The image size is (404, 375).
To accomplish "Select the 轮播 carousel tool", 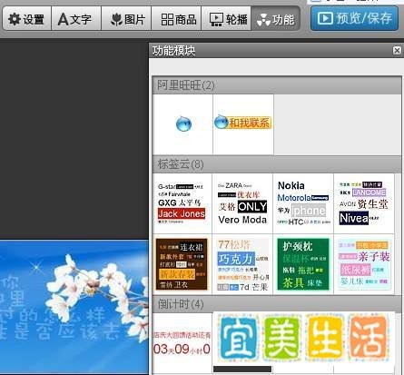I will point(226,18).
